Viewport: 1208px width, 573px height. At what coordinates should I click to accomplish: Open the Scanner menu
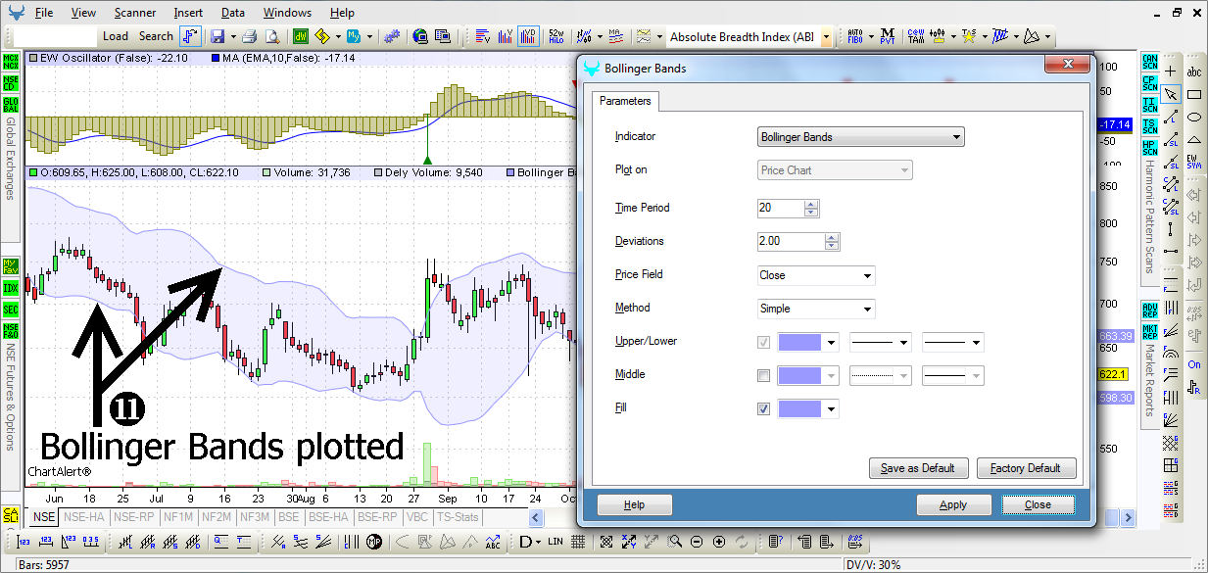point(134,13)
